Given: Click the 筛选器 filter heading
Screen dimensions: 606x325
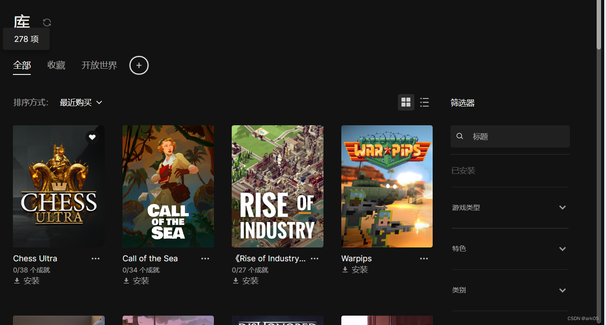Looking at the screenshot, I should coord(463,103).
